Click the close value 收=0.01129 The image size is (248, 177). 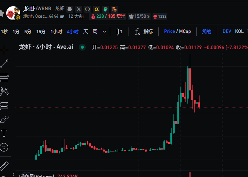tap(189, 47)
